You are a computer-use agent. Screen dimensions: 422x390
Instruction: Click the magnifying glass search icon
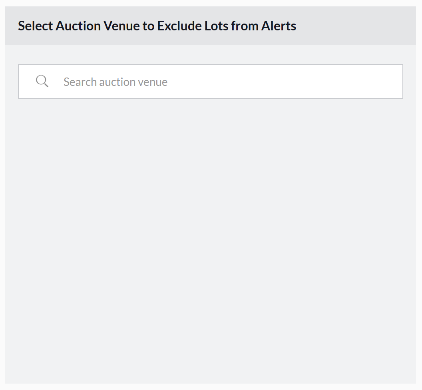pos(42,81)
